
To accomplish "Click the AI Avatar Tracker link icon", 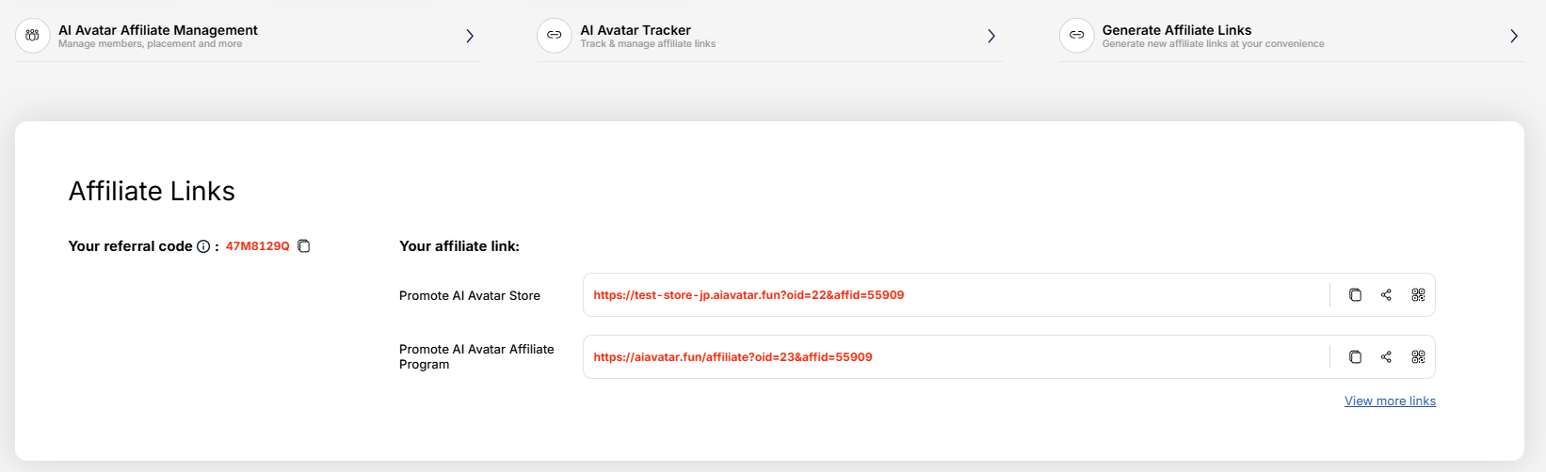I will pos(555,36).
